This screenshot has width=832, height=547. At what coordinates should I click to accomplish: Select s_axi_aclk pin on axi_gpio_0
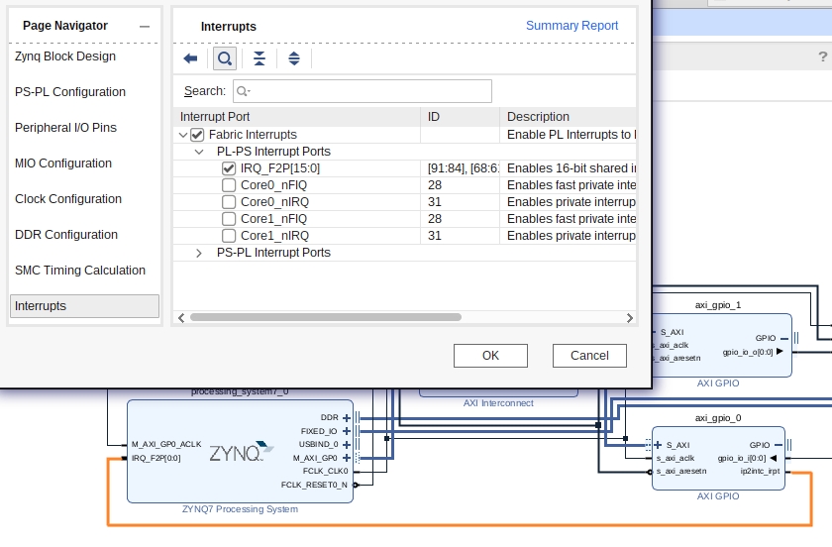point(676,459)
